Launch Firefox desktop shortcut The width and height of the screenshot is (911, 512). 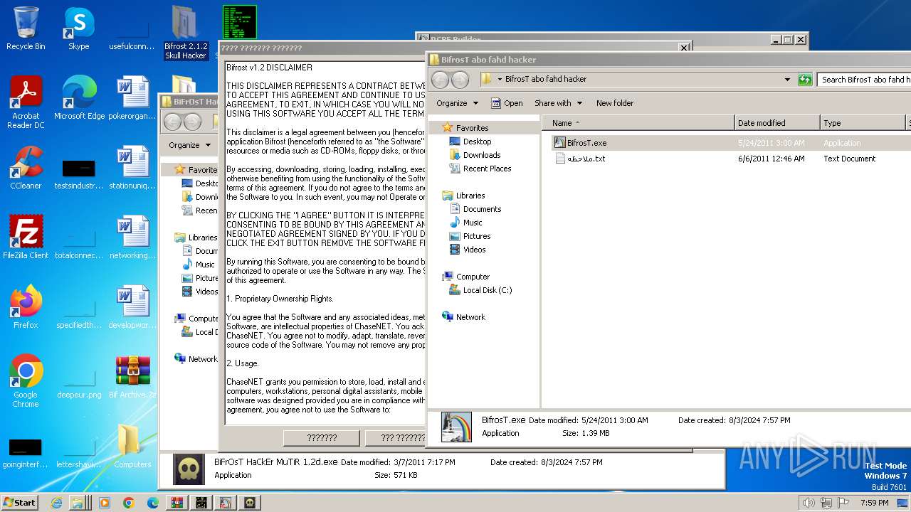pos(26,306)
